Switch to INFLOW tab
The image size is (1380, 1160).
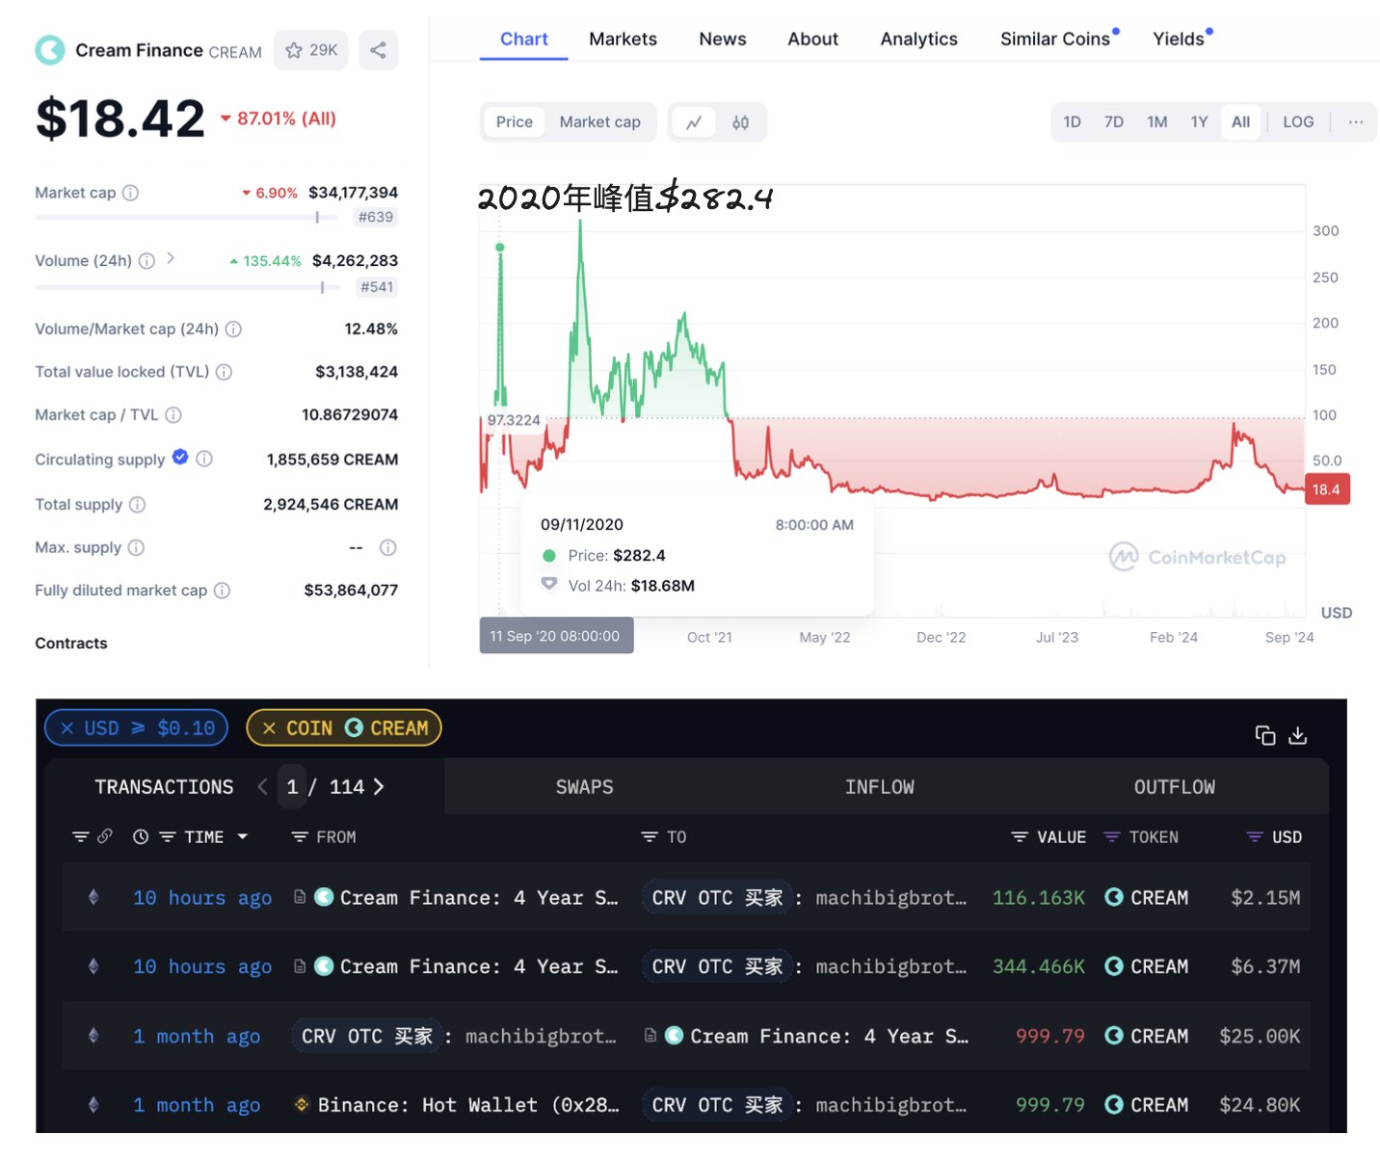pos(879,787)
